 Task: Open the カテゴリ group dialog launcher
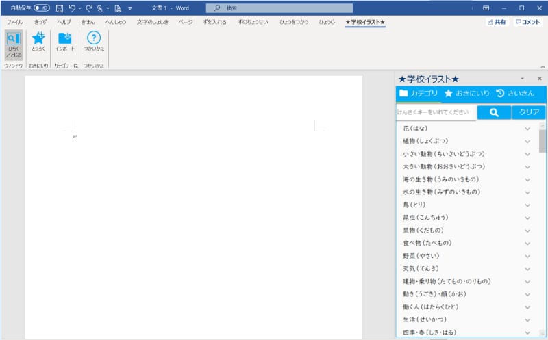click(x=76, y=66)
